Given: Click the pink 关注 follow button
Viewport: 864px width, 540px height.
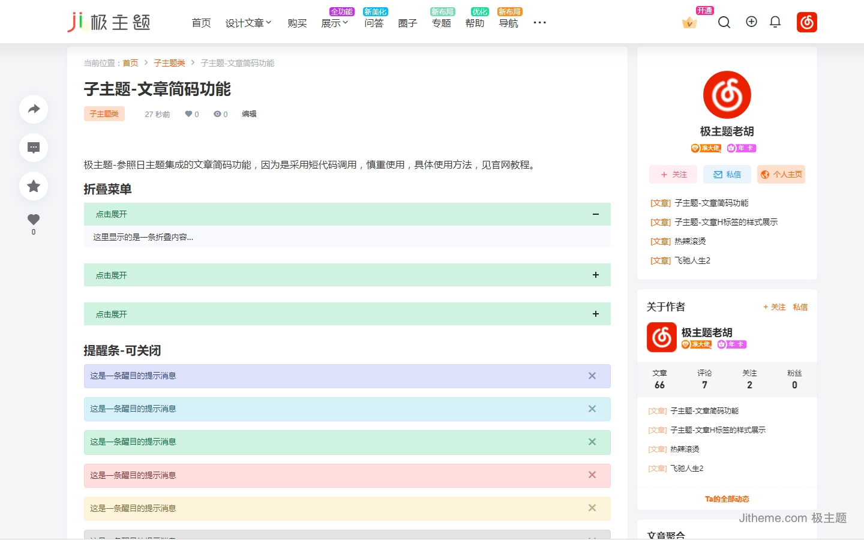Looking at the screenshot, I should click(x=673, y=175).
